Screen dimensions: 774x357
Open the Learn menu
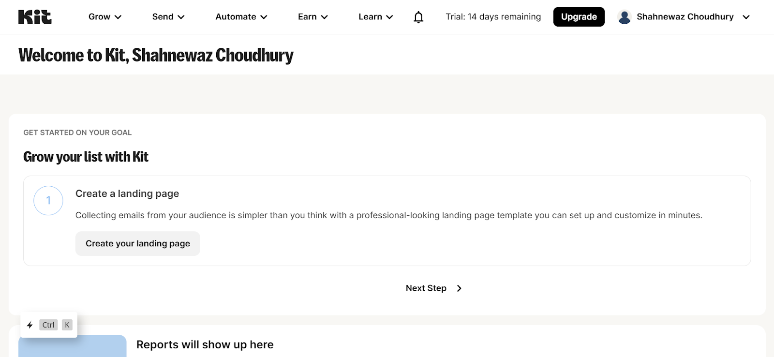(376, 17)
